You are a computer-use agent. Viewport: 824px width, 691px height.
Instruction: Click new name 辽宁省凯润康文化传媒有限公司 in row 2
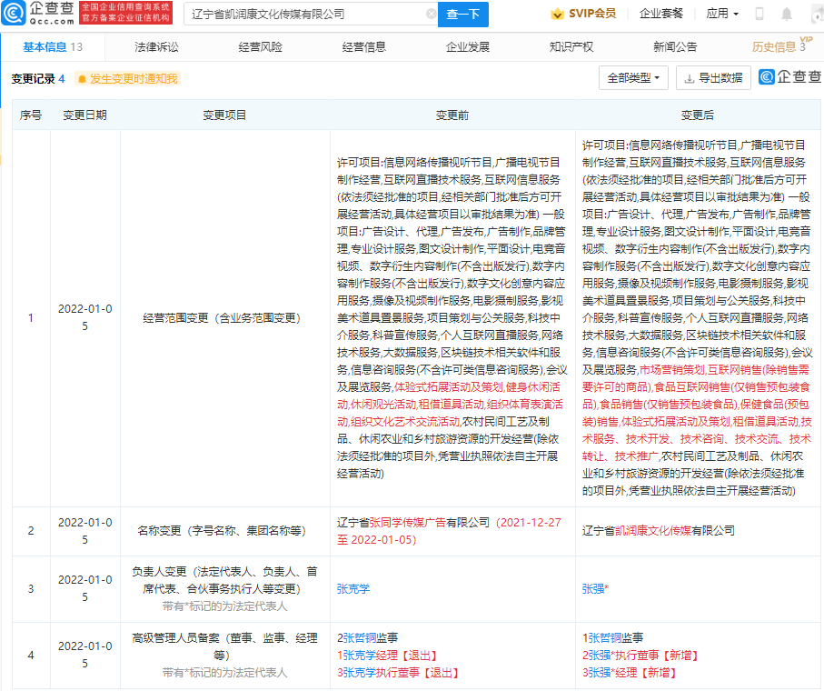[x=659, y=531]
